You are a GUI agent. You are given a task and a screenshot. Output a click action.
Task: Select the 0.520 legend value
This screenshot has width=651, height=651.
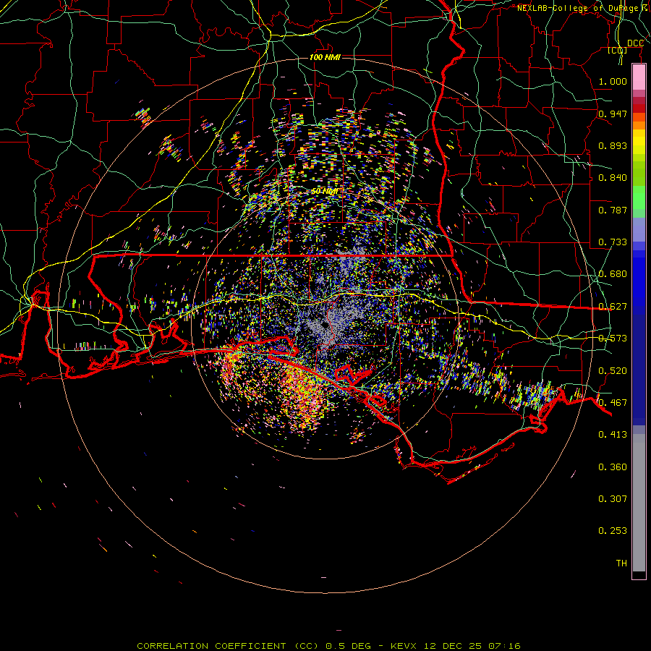[613, 371]
